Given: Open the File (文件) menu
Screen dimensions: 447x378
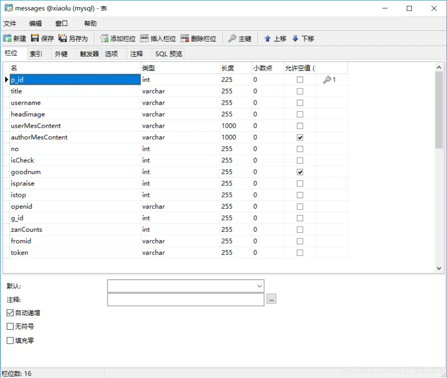Looking at the screenshot, I should point(10,23).
